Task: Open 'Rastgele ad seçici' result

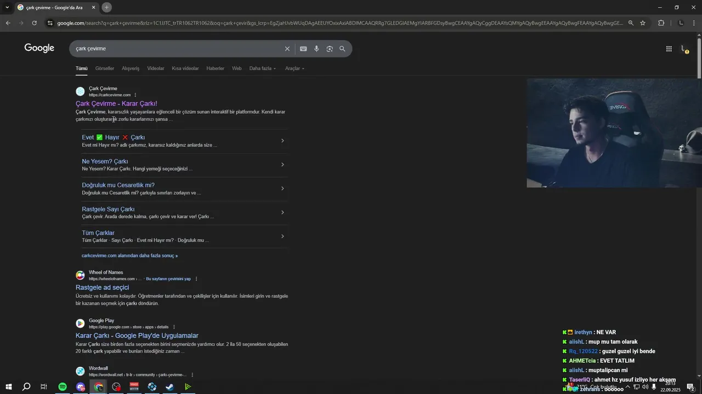Action: pyautogui.click(x=103, y=287)
